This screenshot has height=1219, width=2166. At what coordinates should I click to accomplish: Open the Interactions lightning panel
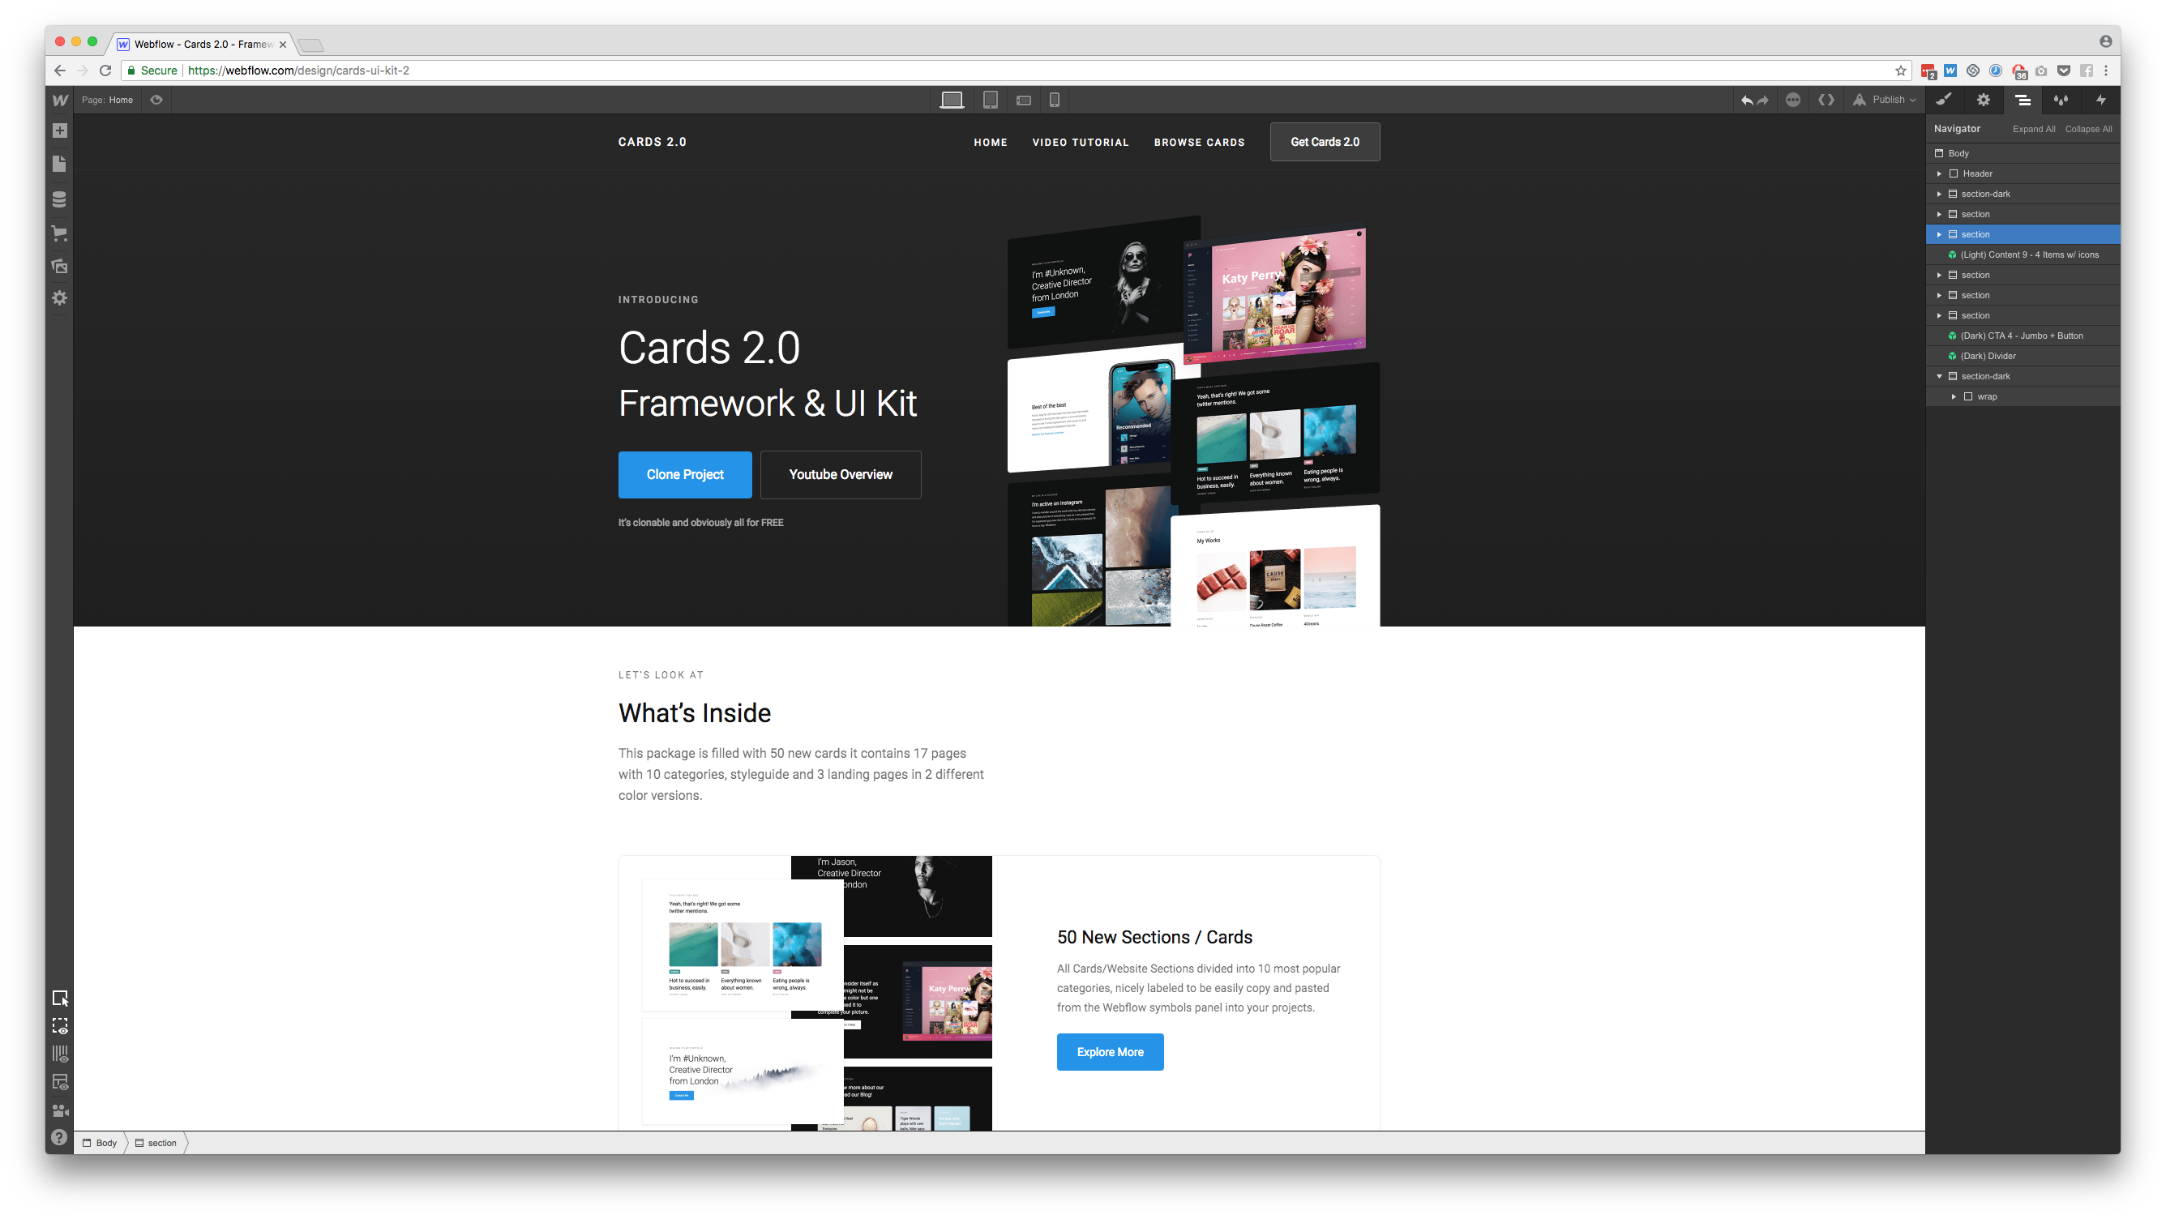point(2100,99)
